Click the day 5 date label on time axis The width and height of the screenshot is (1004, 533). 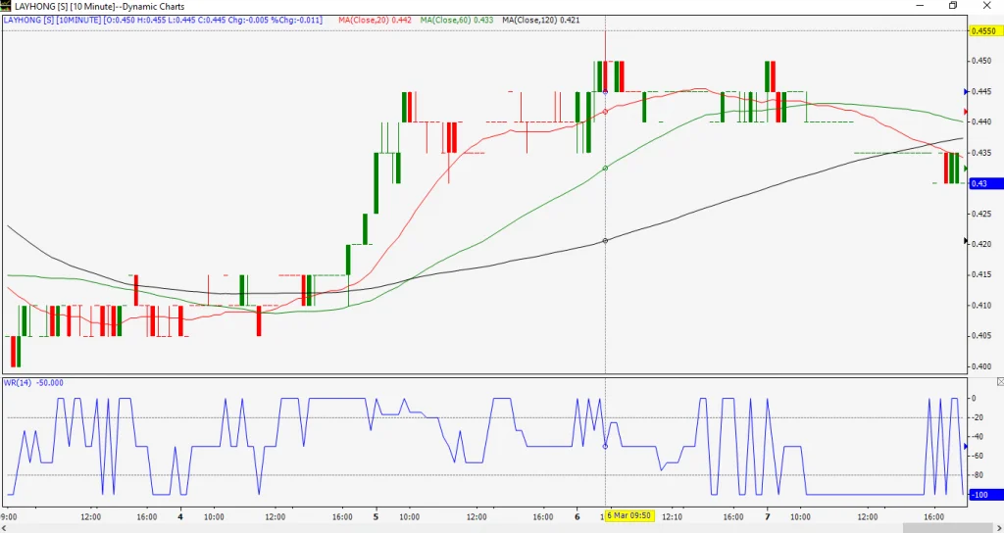(x=376, y=516)
